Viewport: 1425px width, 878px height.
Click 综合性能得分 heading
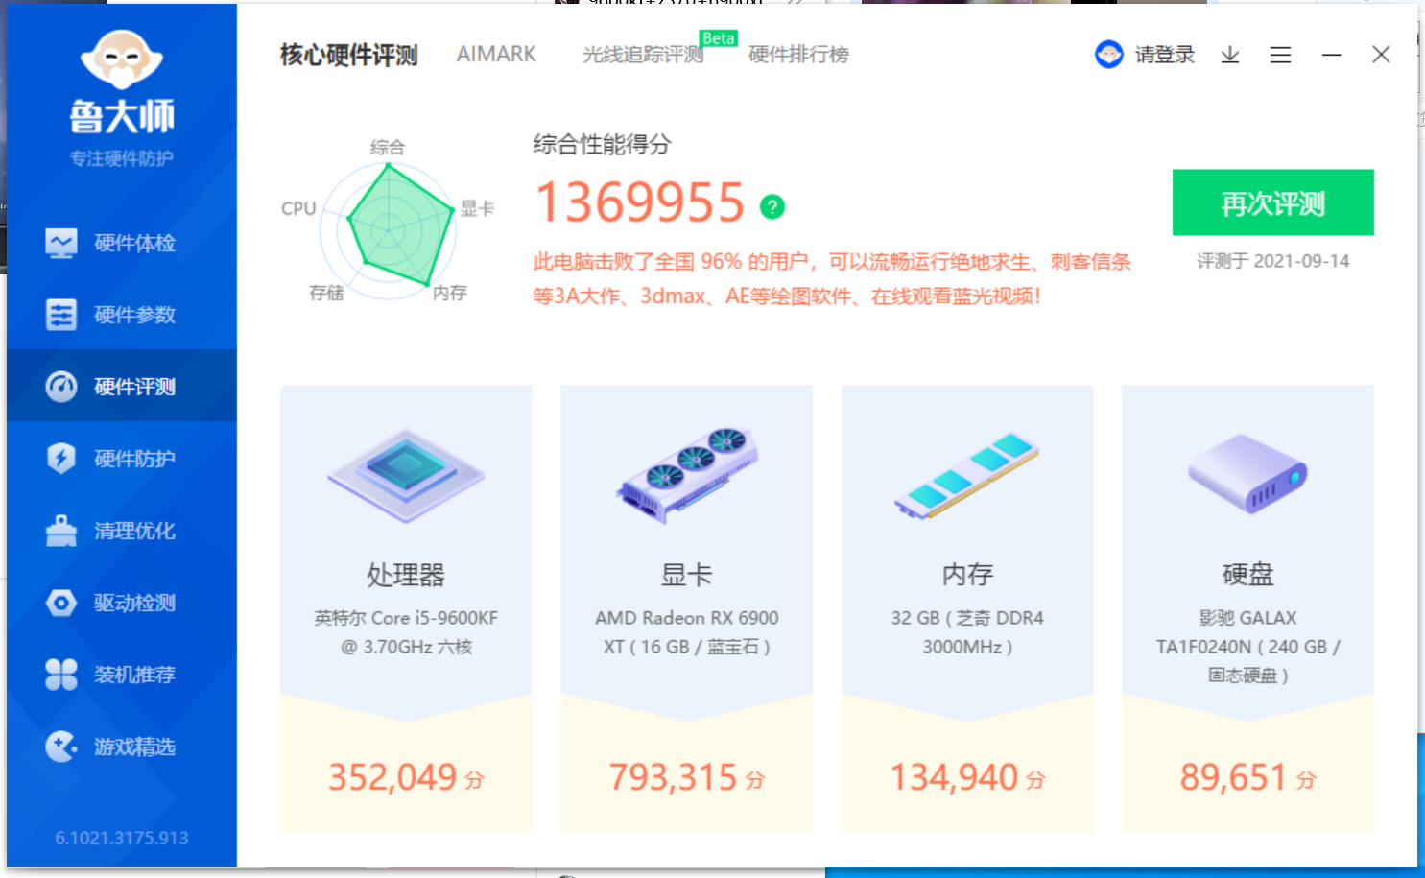pyautogui.click(x=603, y=145)
